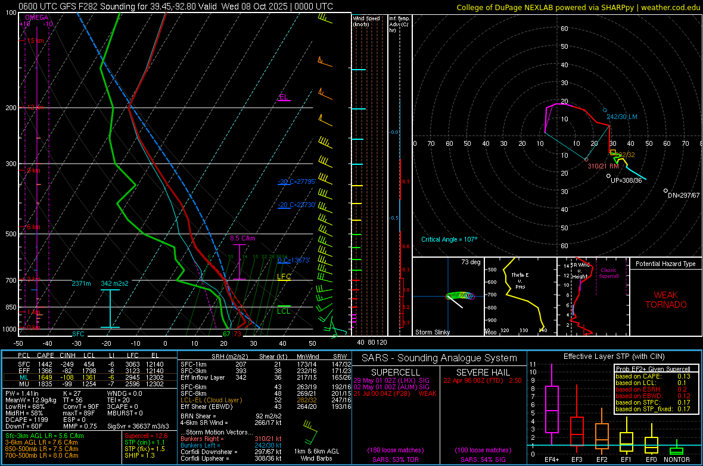Click the Inf. Temp. Adv. panel header
The width and height of the screenshot is (703, 466).
pyautogui.click(x=399, y=24)
